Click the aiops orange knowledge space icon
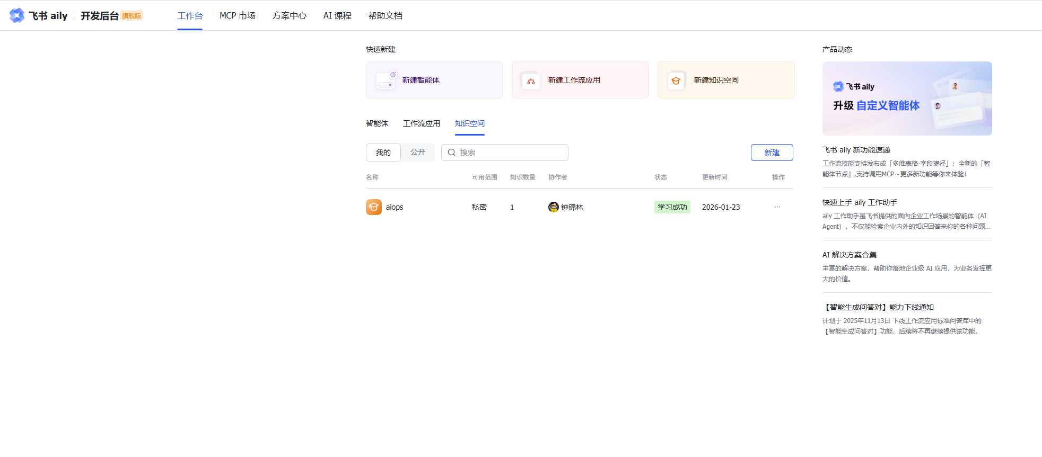 click(x=374, y=207)
